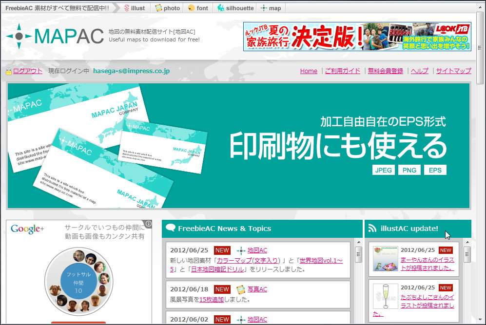Go to Home via the navigation menu
486x325 pixels.
(309, 71)
